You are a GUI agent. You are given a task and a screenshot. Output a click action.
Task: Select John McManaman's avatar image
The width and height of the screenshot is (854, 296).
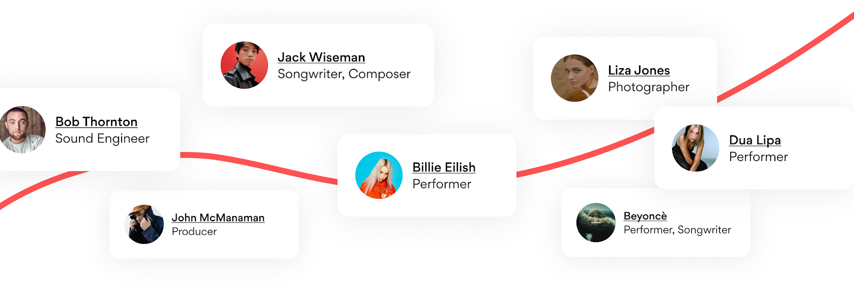pos(144,225)
